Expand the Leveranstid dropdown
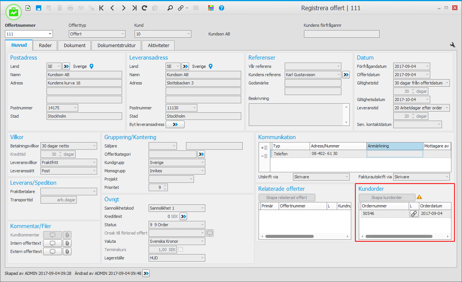The width and height of the screenshot is (462, 282). coord(447,108)
